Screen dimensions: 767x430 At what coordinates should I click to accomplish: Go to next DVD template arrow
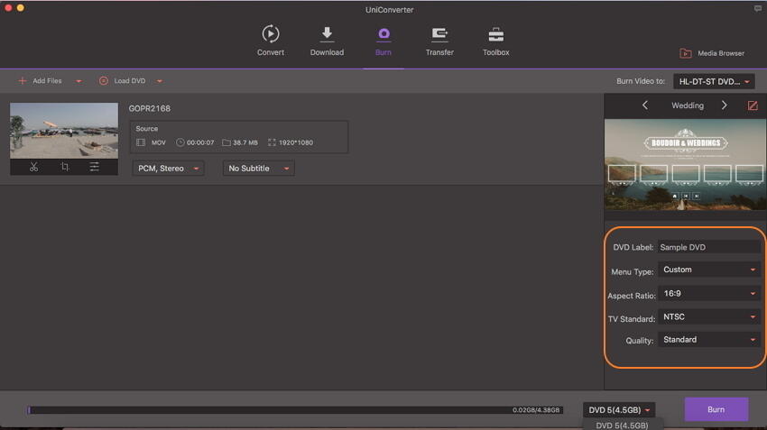point(724,105)
